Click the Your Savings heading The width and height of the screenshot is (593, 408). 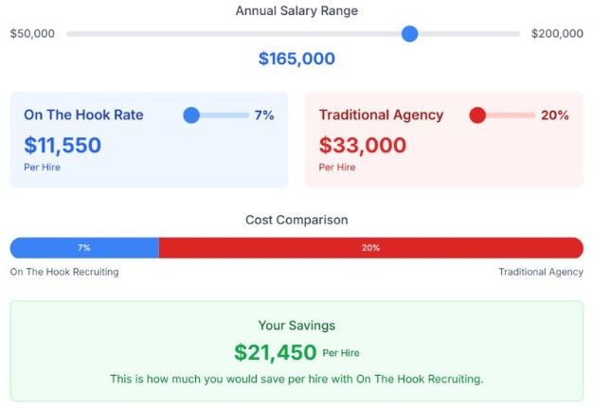click(296, 326)
